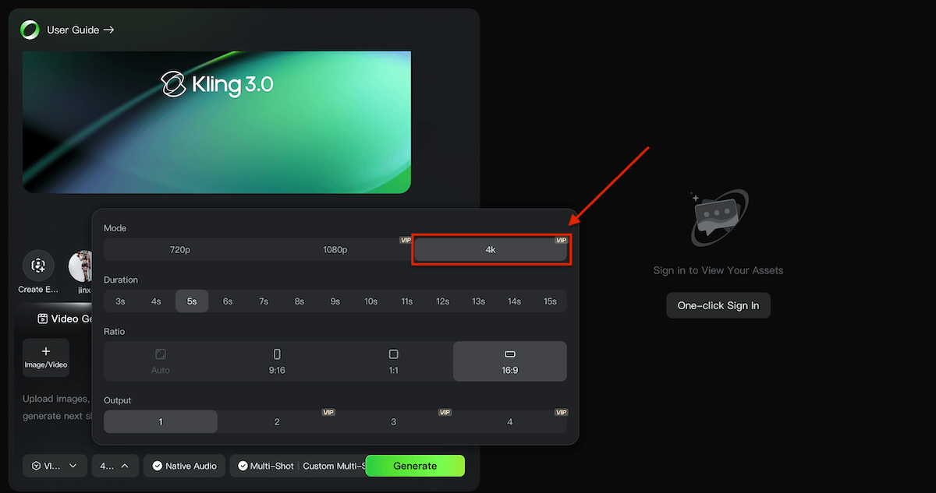Select the jinx character avatar

coord(80,266)
